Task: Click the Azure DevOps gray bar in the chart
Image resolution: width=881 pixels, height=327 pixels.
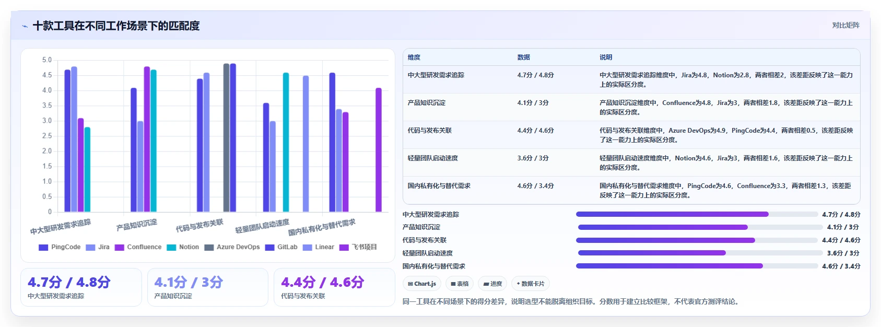Action: pyautogui.click(x=226, y=138)
